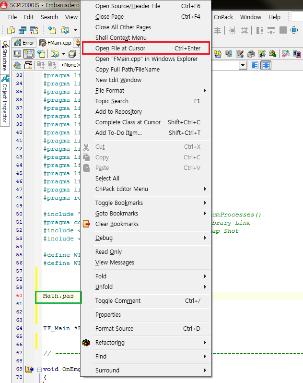The width and height of the screenshot is (303, 383).
Task: Toggle the Read Only option
Action: tap(108, 252)
